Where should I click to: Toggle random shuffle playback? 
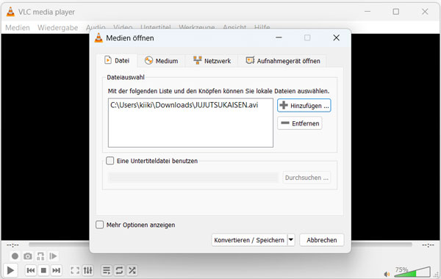132,270
